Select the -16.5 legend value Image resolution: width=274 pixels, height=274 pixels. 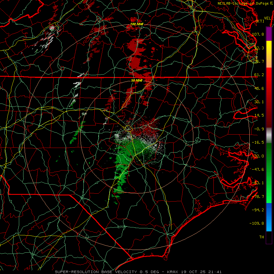coord(258,142)
